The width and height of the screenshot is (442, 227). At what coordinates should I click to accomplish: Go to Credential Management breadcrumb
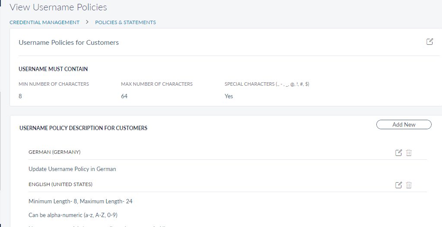[45, 22]
